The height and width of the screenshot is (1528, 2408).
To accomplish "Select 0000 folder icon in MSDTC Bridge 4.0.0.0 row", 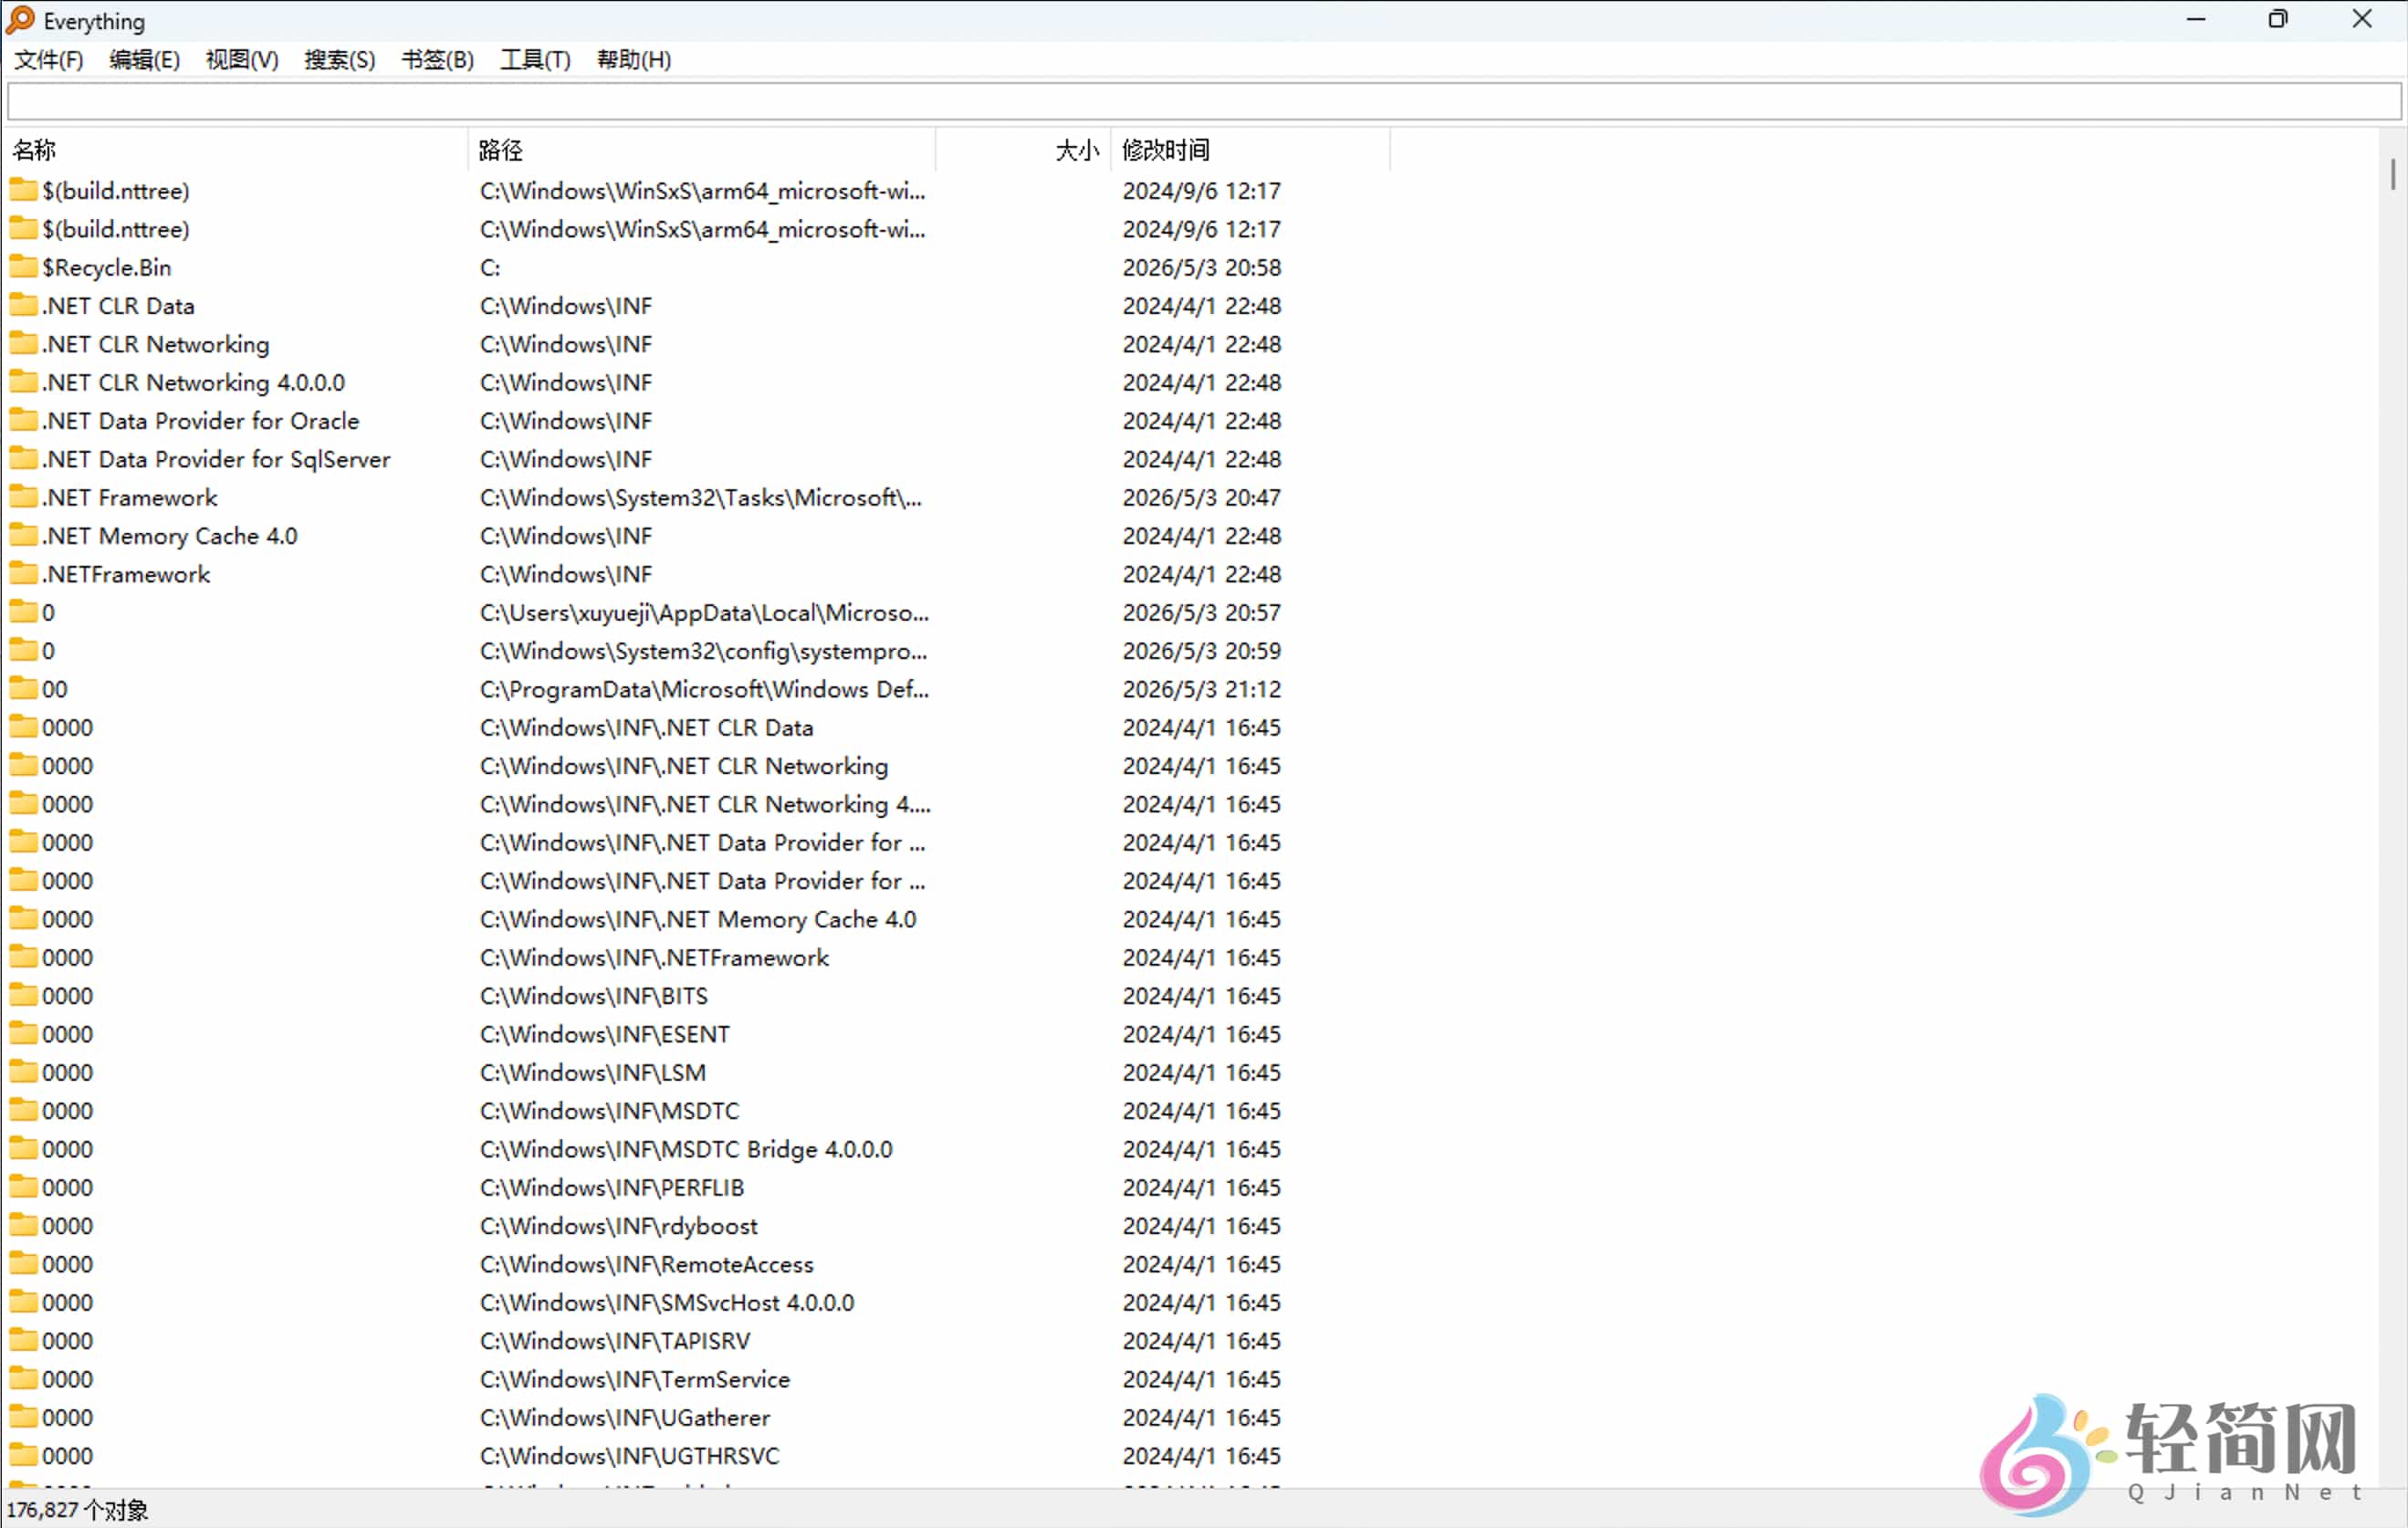I will tap(23, 1148).
